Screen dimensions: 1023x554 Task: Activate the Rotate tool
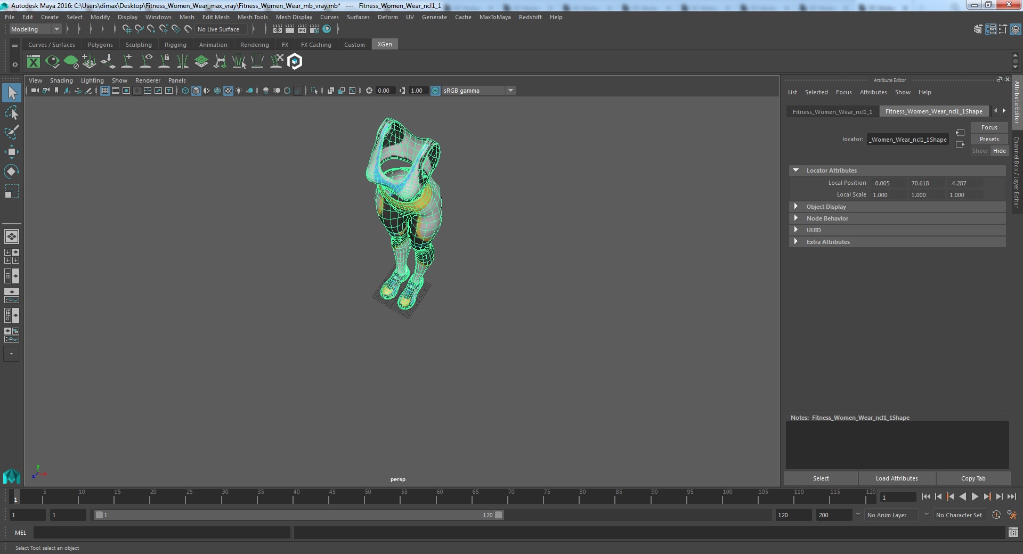pyautogui.click(x=12, y=172)
